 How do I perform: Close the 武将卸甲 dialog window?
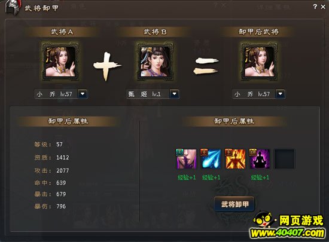click(x=323, y=7)
